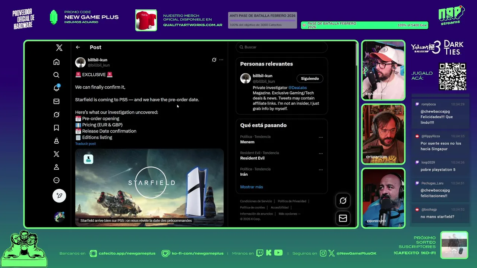Click cafecito.app/newgameplus text
This screenshot has width=477, height=268.
click(127, 253)
